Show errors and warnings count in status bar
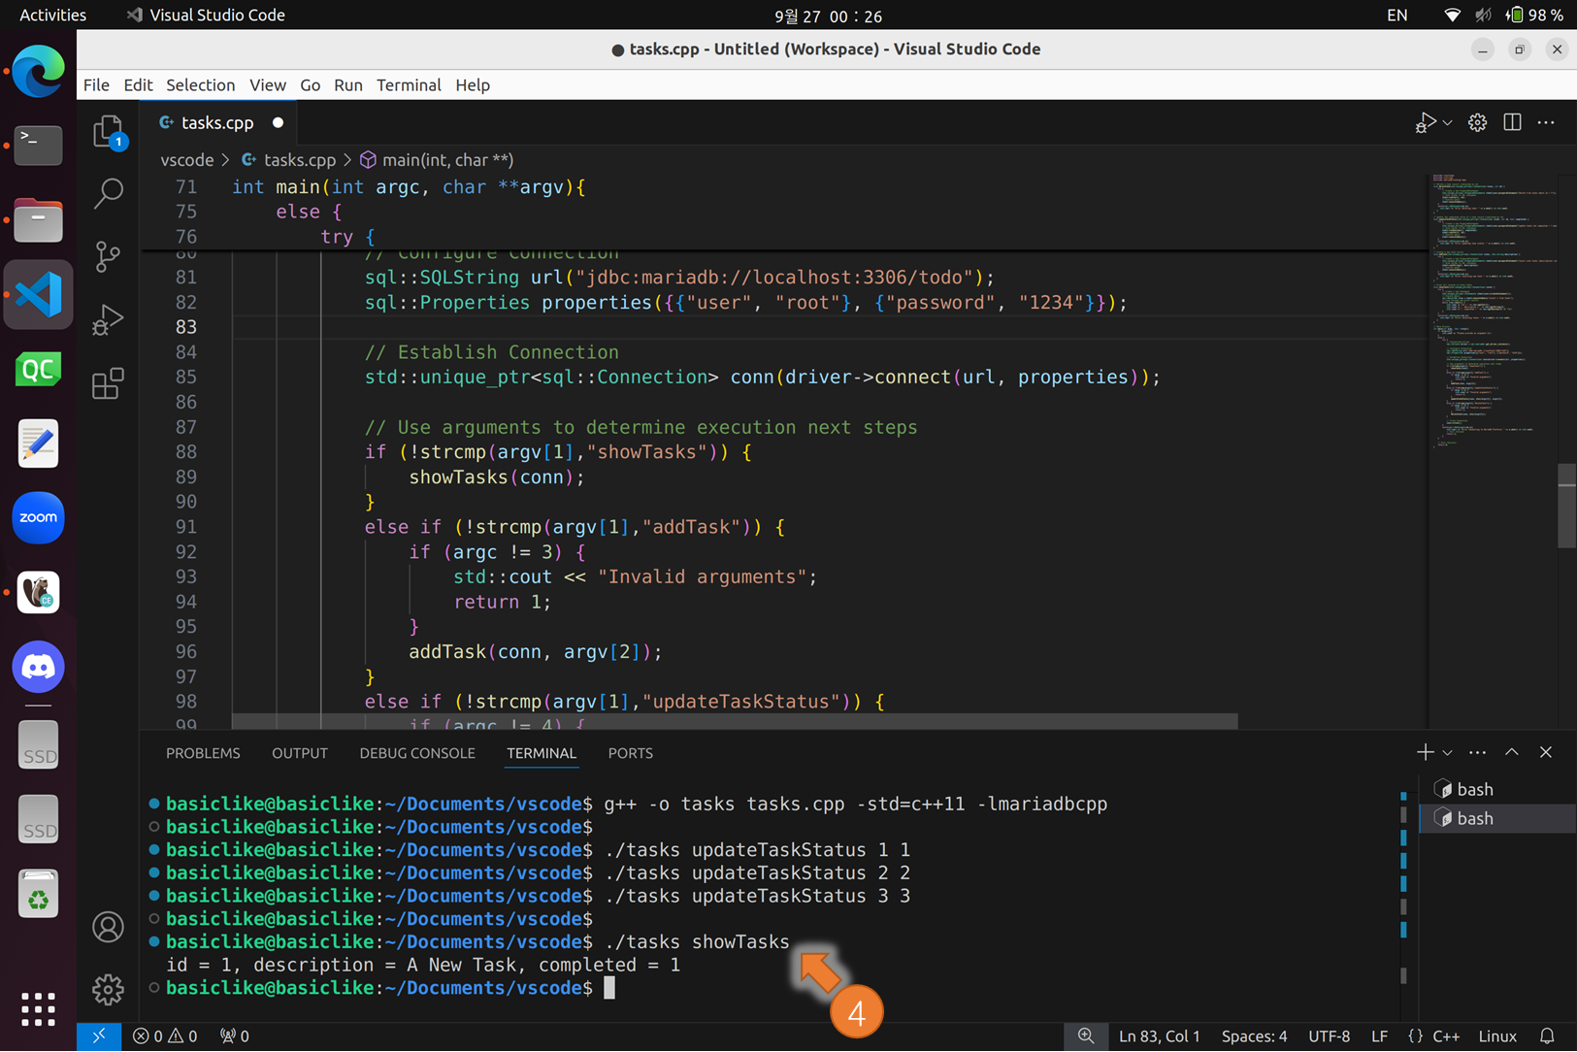Image resolution: width=1577 pixels, height=1052 pixels. click(x=165, y=1036)
